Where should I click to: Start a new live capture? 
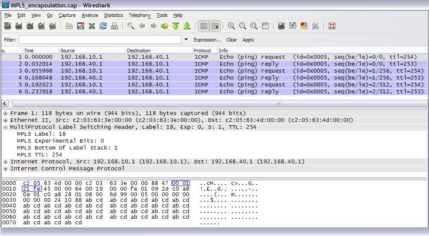click(30, 26)
